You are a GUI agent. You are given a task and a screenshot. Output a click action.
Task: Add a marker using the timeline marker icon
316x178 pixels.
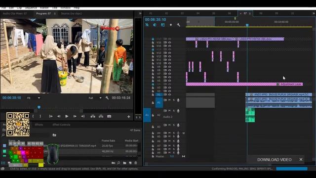[x=171, y=25]
